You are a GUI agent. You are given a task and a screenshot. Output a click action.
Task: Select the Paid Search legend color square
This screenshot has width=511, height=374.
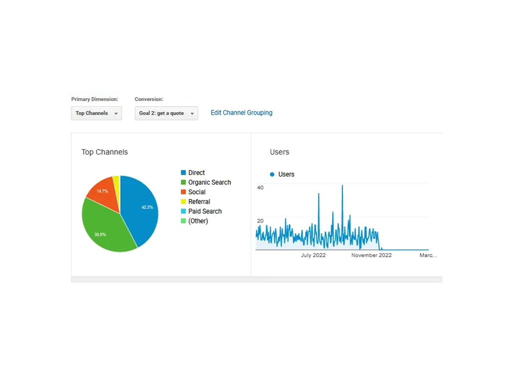coord(184,211)
